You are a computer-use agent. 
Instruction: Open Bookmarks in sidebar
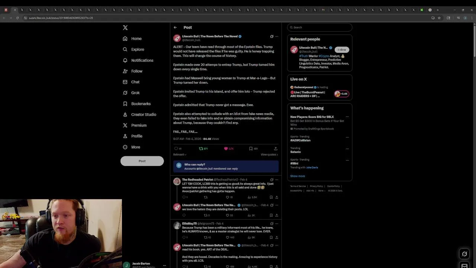(137, 104)
